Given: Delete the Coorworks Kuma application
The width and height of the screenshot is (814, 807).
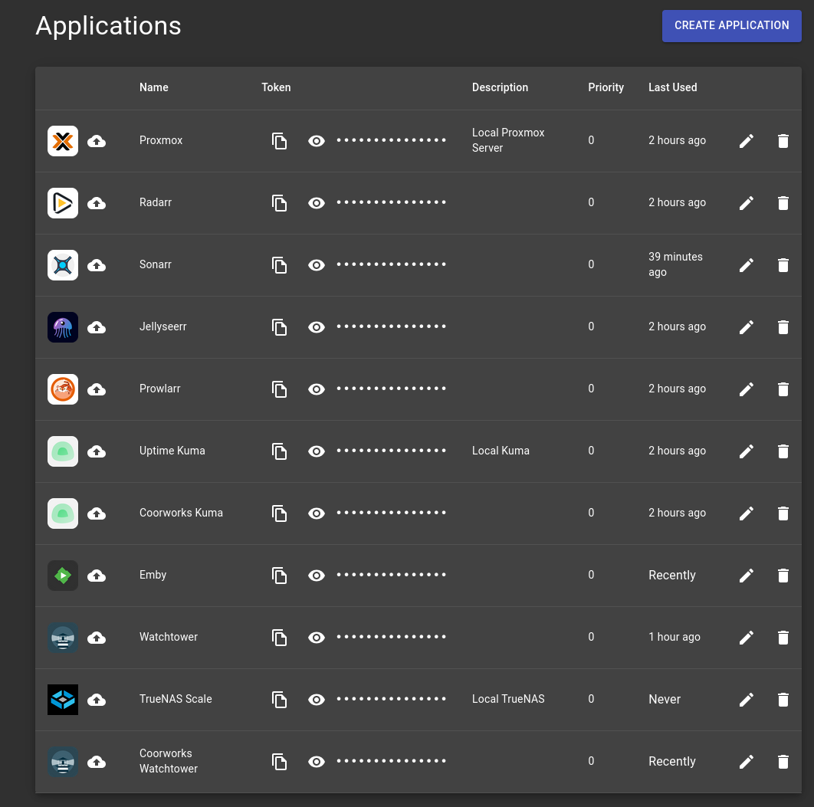Looking at the screenshot, I should [x=783, y=513].
